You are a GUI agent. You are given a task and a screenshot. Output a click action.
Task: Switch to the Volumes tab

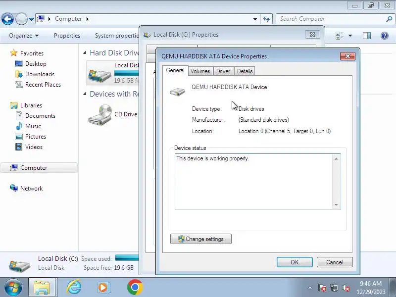pos(200,71)
